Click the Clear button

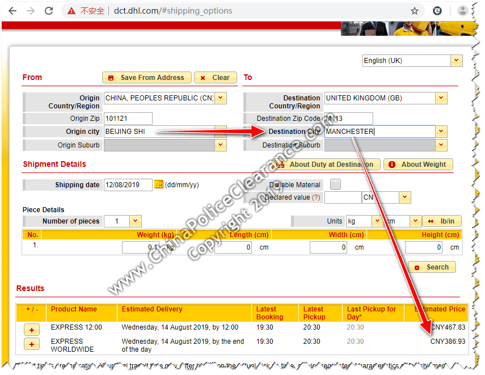pos(216,78)
